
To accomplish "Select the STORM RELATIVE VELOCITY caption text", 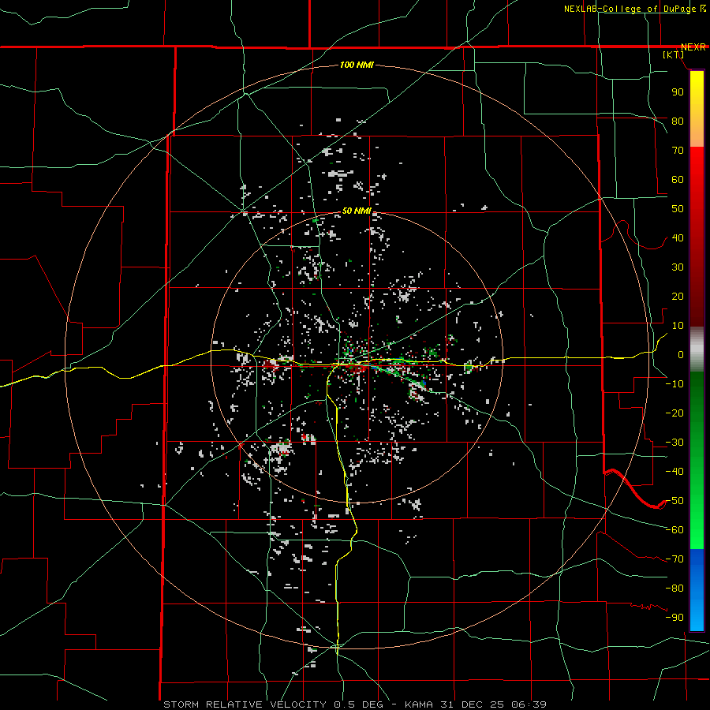I will pos(245,704).
